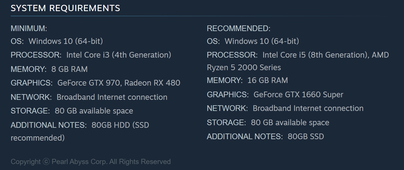
Task: Click the NETWORK label in the recommended column
Action: coord(227,108)
